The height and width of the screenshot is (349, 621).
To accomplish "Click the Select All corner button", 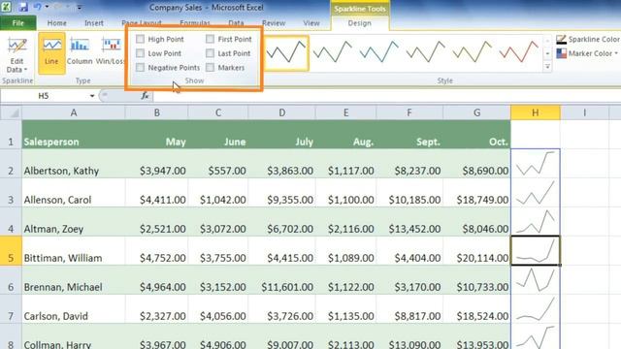I will point(11,112).
